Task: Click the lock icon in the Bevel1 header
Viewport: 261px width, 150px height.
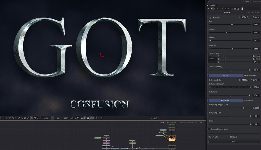Action: coord(235,9)
